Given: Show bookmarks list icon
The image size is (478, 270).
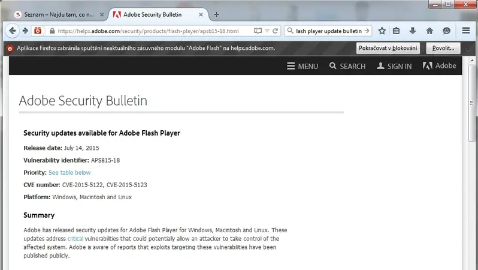Looking at the screenshot, I should click(x=397, y=31).
